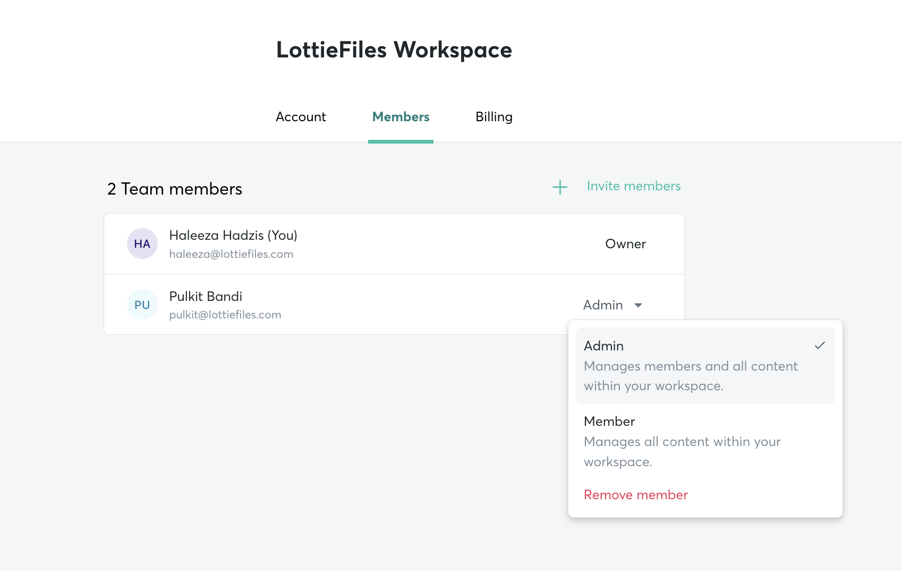902x571 pixels.
Task: Click the Pulkit Bandi member name
Action: click(x=206, y=296)
